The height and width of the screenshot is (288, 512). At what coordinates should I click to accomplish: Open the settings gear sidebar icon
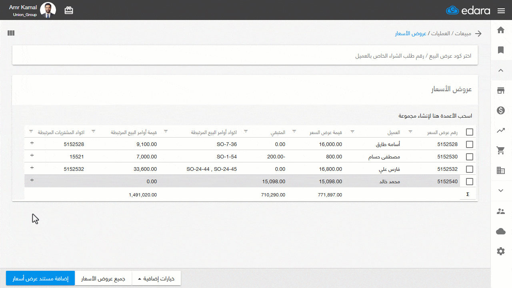[501, 251]
